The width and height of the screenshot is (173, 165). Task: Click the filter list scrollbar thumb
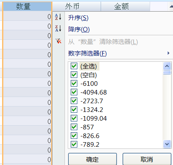tap(167, 72)
